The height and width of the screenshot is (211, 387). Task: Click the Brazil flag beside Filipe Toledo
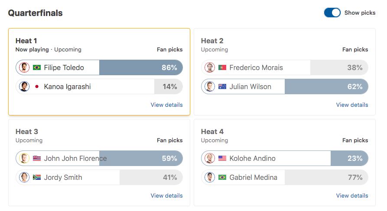coord(37,67)
